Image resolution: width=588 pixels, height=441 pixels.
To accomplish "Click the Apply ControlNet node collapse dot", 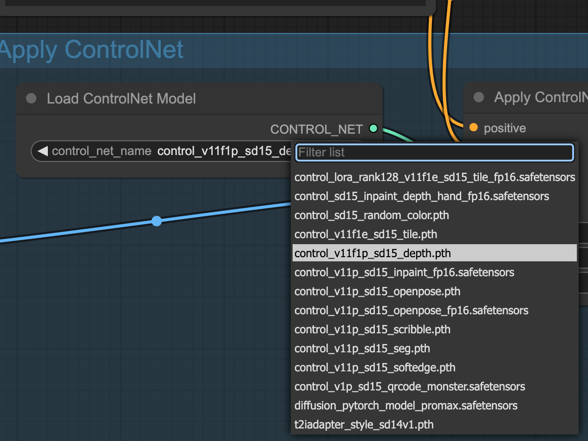I will tap(478, 97).
